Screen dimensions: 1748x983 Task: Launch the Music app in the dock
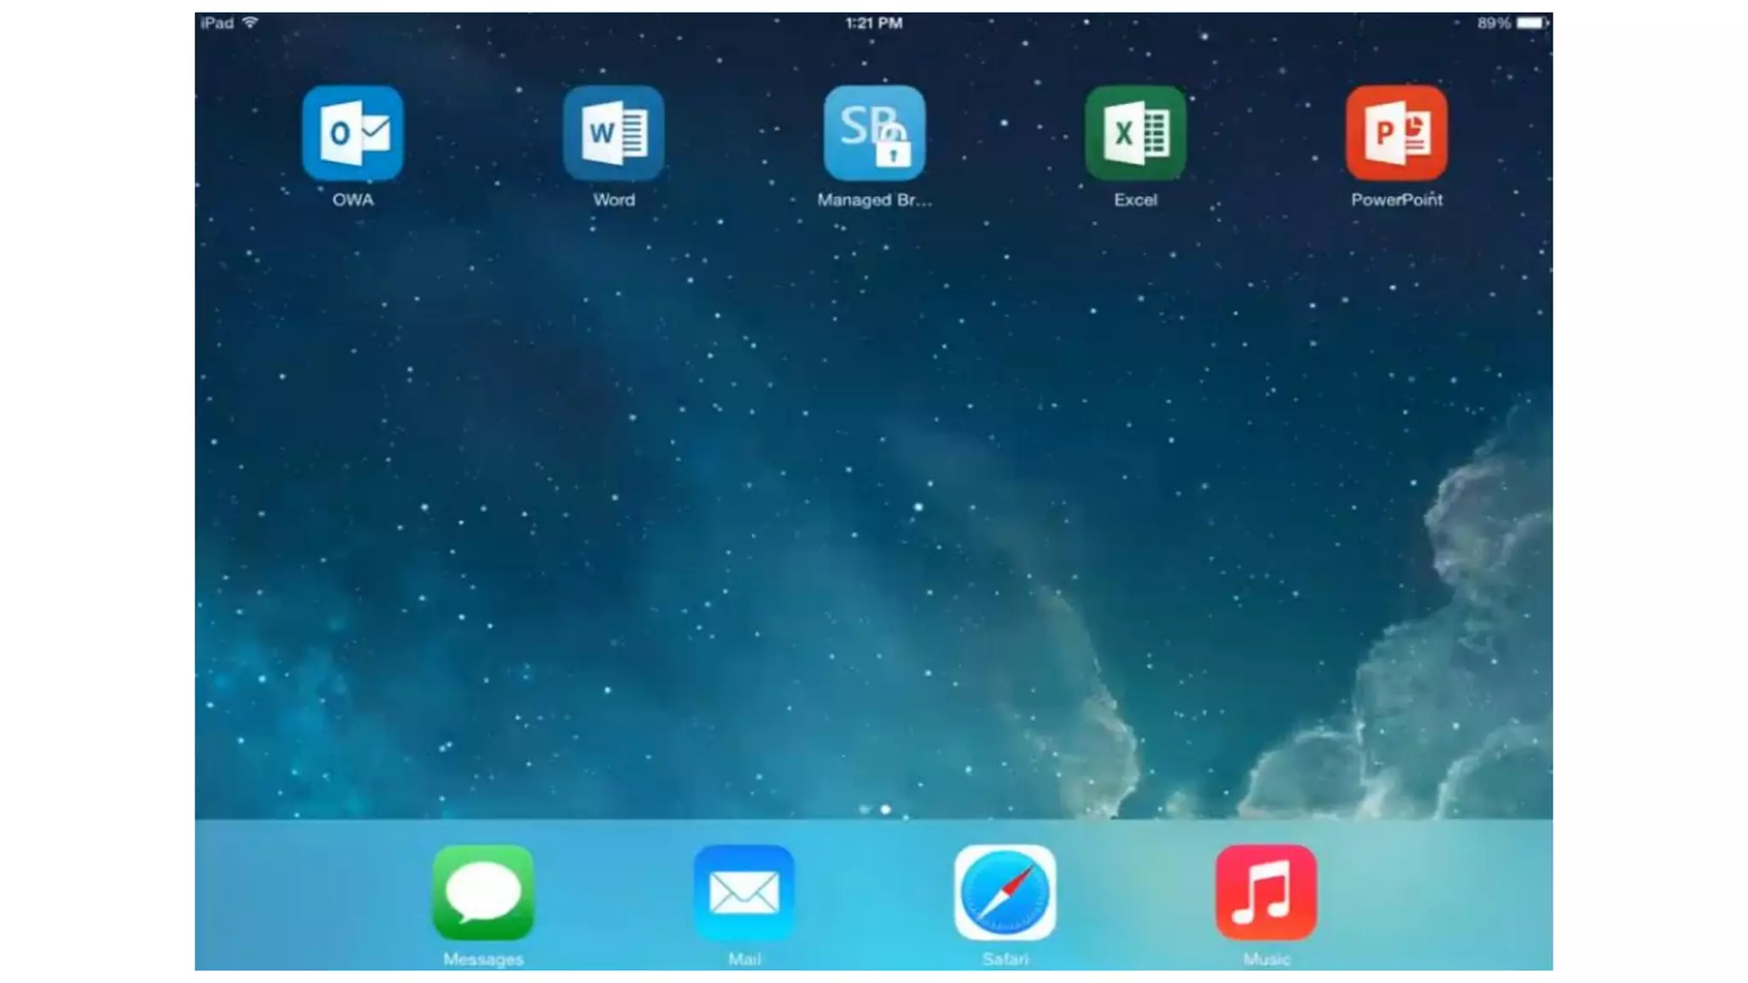pos(1266,893)
